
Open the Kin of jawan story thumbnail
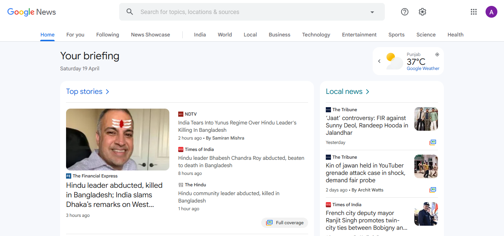[426, 166]
